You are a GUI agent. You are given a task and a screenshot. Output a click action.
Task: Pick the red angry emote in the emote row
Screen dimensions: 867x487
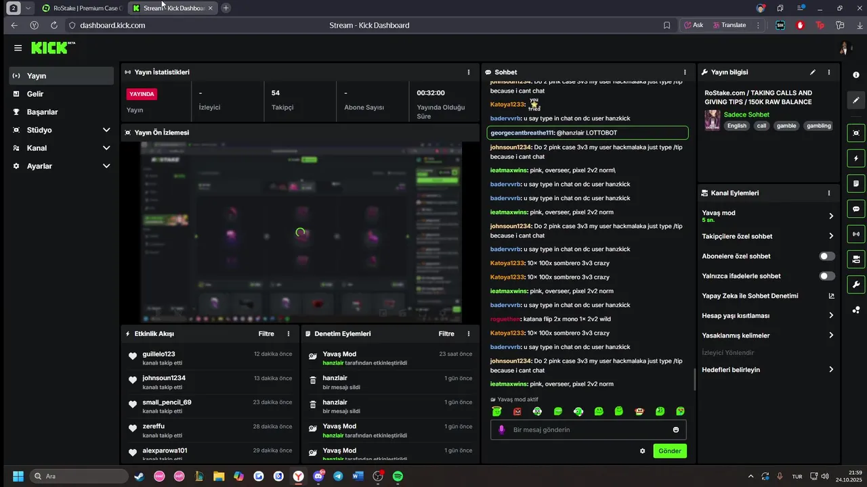pyautogui.click(x=517, y=411)
